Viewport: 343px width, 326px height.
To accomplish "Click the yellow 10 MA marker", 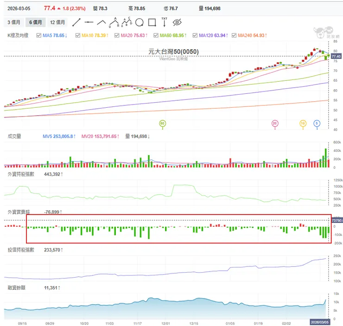I will click(x=303, y=124).
